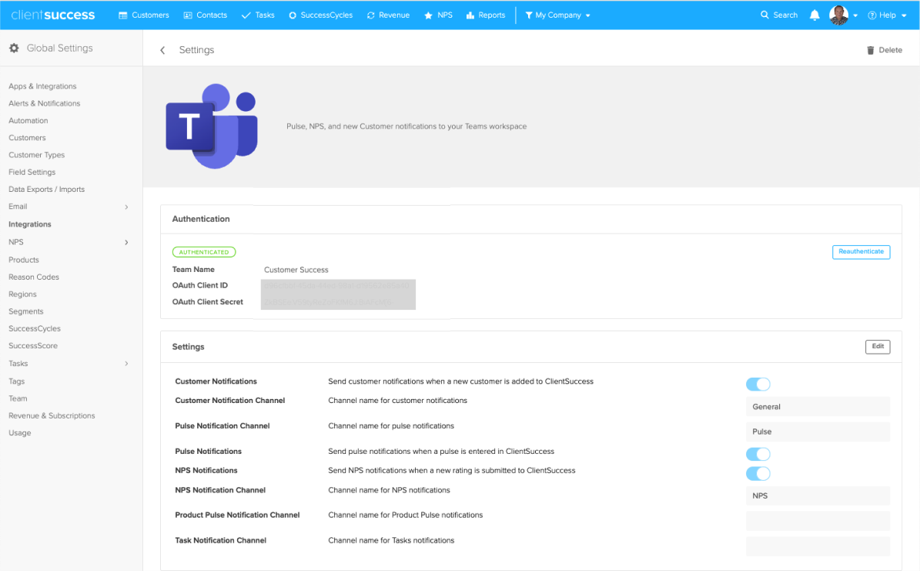Open Customers in top navigation
The height and width of the screenshot is (571, 920).
click(x=144, y=15)
